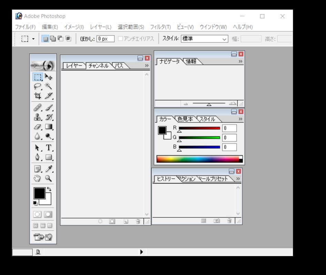Open the Layers palette flyout menu
The image size is (326, 275).
click(147, 65)
